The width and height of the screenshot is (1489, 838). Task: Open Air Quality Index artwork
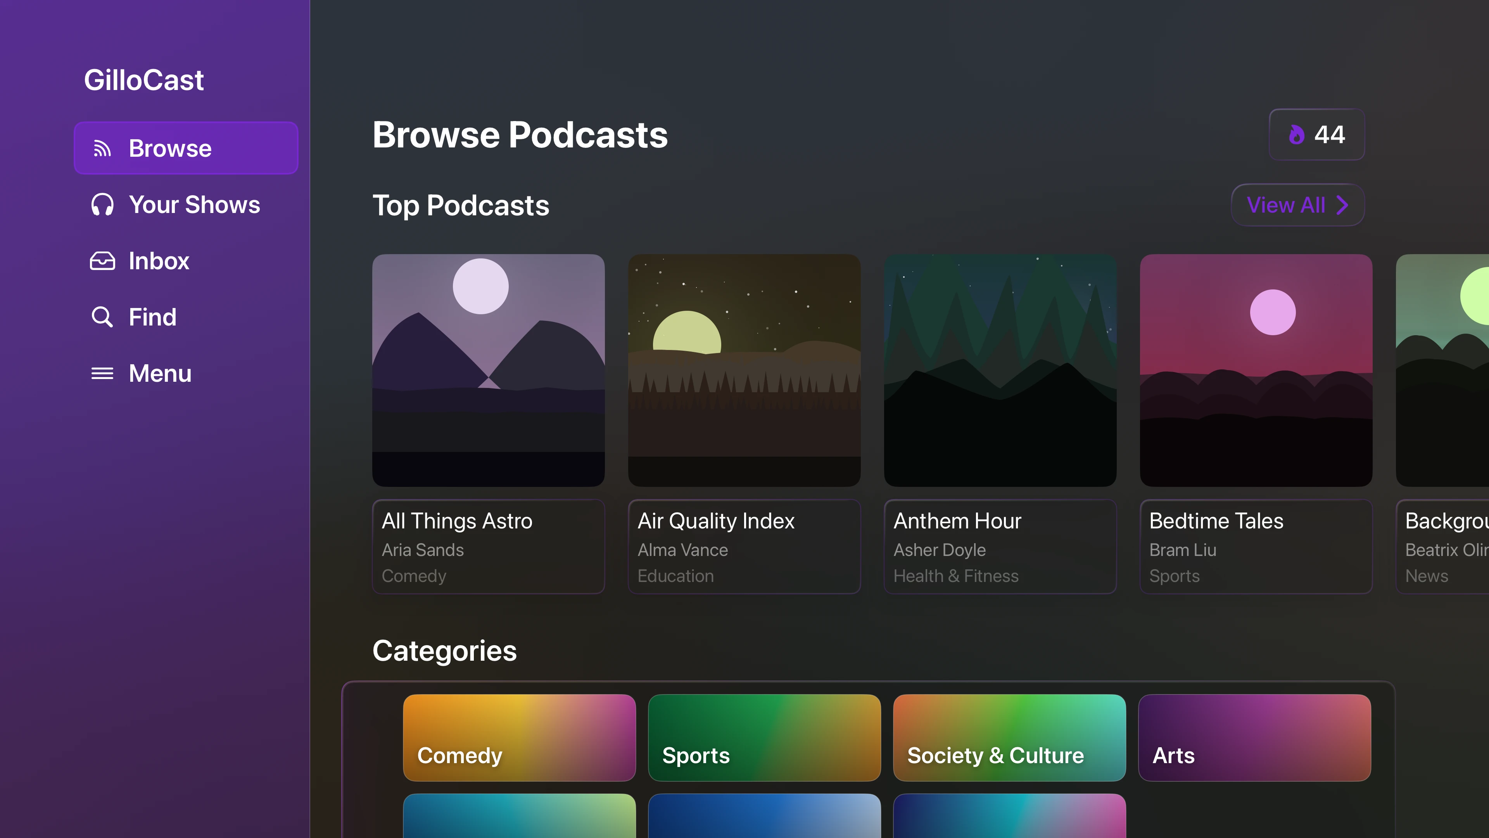point(744,370)
